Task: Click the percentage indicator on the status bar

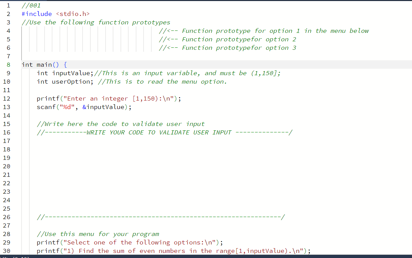Action: click(x=4, y=257)
